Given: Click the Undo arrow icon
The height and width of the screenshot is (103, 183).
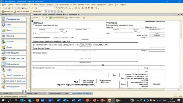Looking at the screenshot, I should [x=29, y=8].
